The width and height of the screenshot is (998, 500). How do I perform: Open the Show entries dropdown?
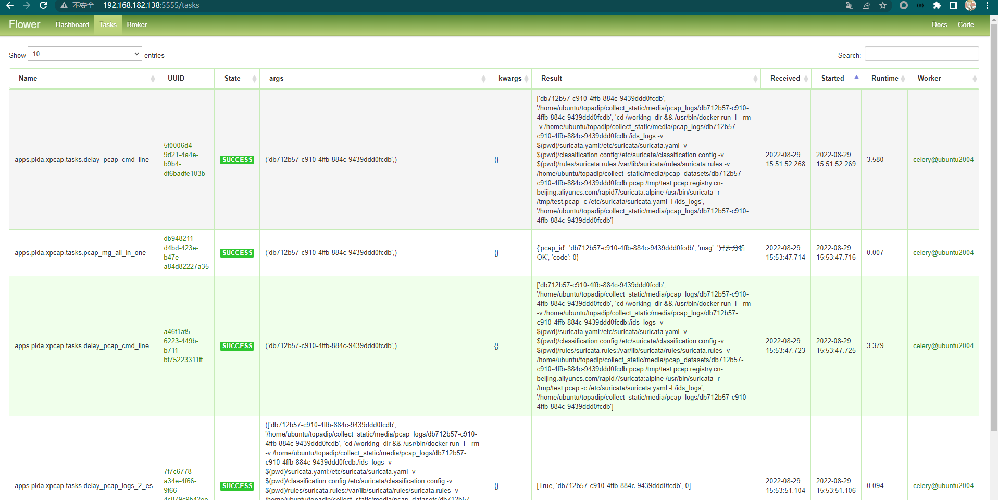[x=84, y=54]
